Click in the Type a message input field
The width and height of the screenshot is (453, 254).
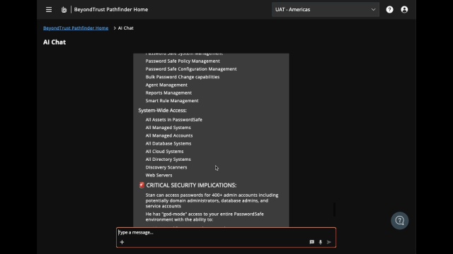coord(226,232)
